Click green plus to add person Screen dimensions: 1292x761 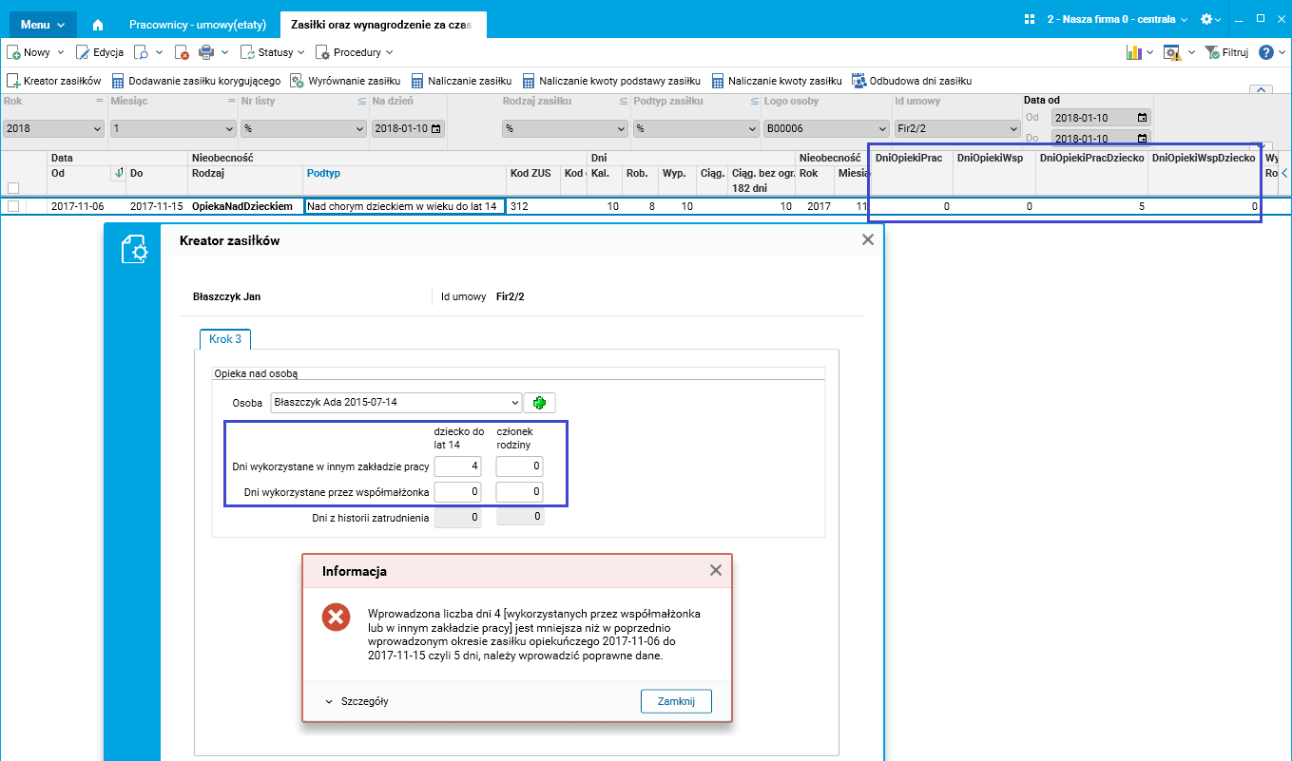coord(539,403)
